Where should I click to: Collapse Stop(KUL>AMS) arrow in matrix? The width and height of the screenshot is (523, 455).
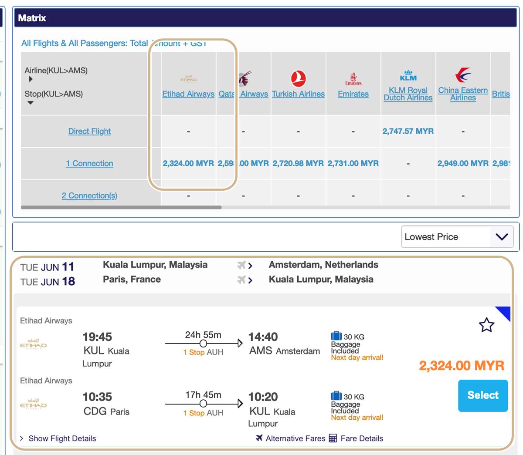click(31, 103)
